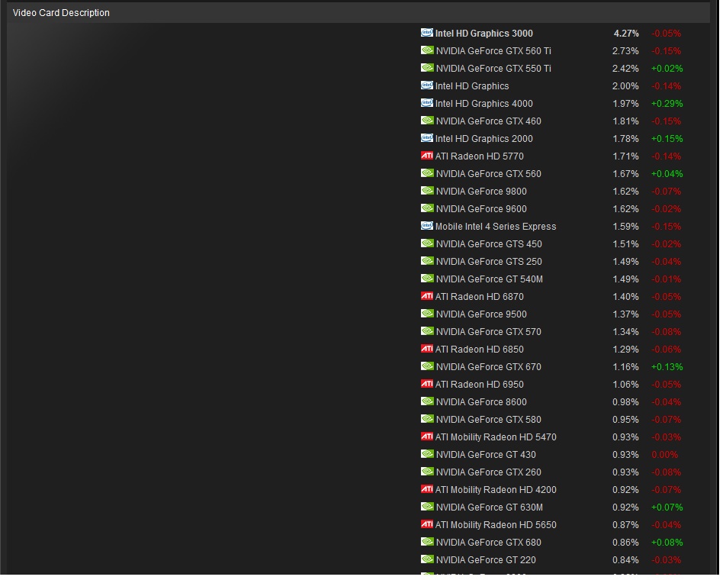
Task: Open the ATI Radeon HD 6950 entry
Action: tap(479, 385)
